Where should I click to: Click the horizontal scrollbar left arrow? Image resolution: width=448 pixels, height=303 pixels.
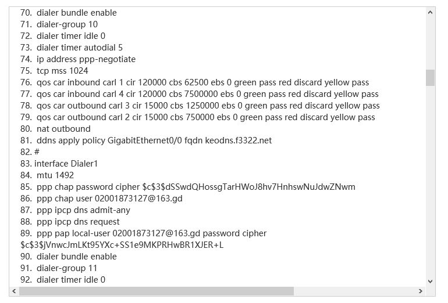coord(15,291)
